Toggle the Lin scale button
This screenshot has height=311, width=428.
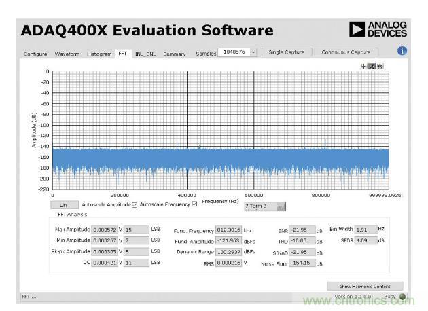[64, 204]
